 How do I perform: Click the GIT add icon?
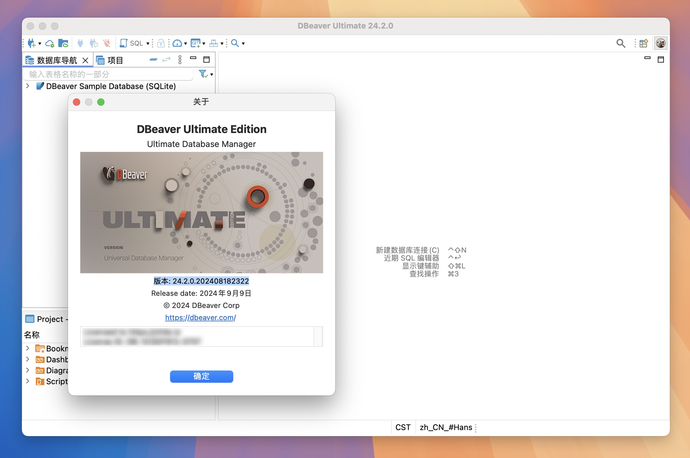pos(196,43)
